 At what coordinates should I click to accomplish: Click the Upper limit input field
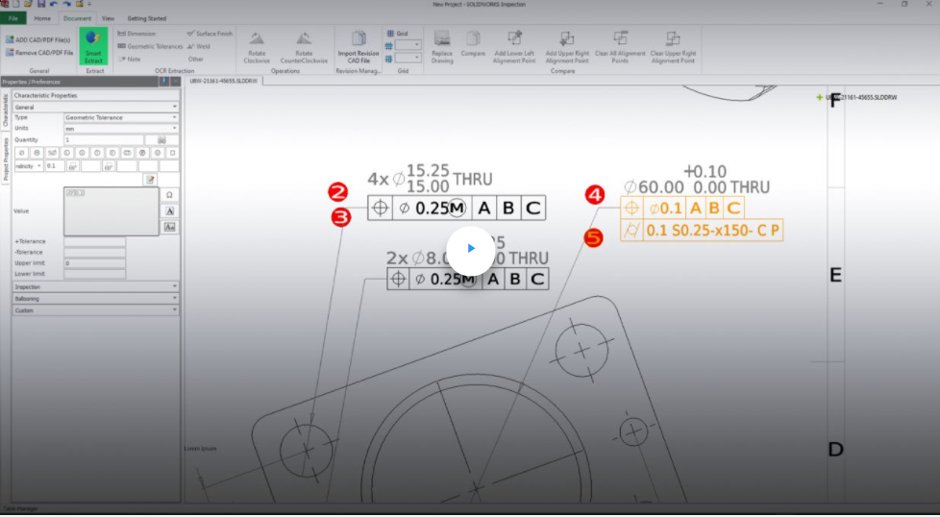(x=94, y=262)
